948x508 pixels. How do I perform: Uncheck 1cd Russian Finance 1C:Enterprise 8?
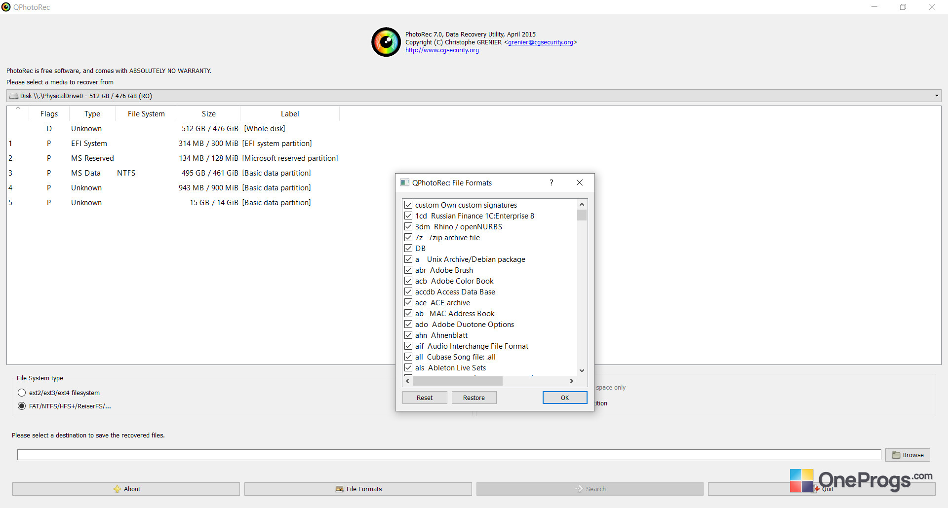point(408,216)
